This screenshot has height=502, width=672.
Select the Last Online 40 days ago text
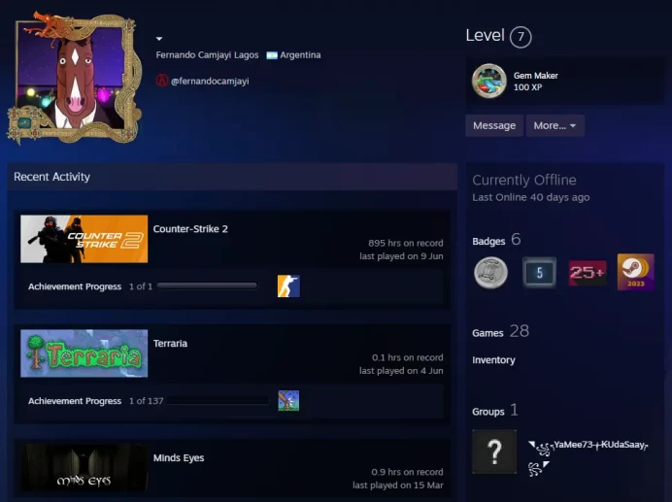click(531, 197)
